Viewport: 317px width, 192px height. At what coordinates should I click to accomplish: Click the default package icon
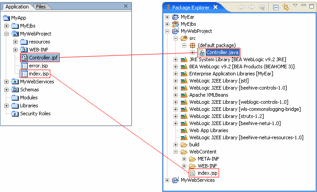(192, 45)
